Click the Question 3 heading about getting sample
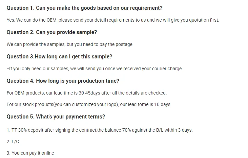Screen dimensions: 248x158 (x=59, y=56)
